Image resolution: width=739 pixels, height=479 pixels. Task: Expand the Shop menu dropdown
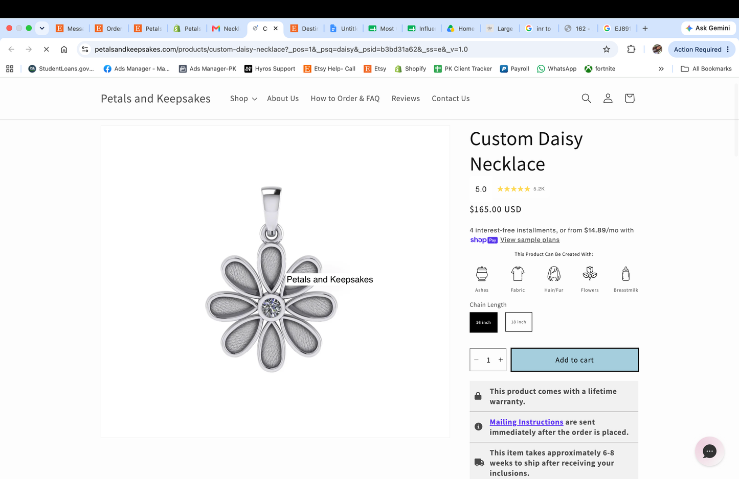coord(243,99)
